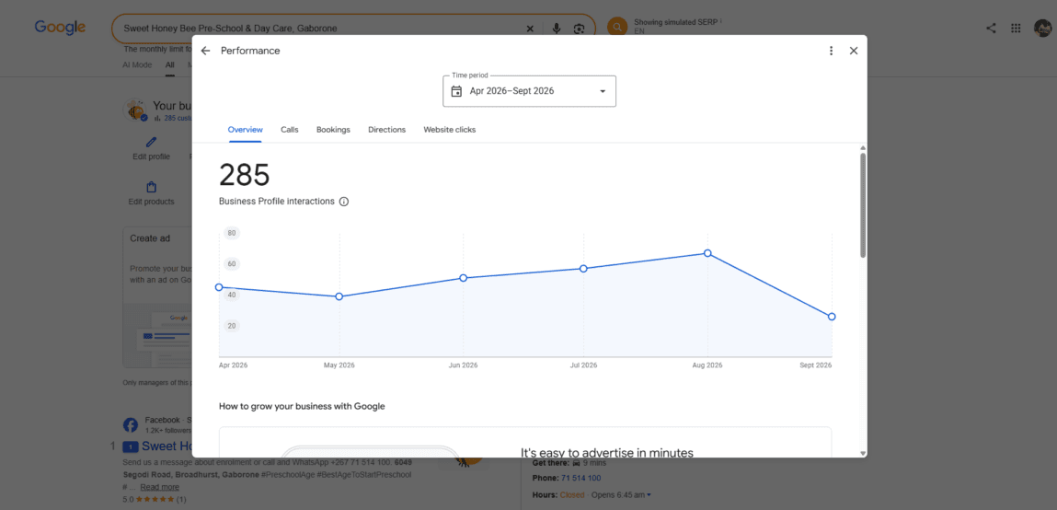Select the Overview tab
This screenshot has width=1057, height=510.
(246, 130)
